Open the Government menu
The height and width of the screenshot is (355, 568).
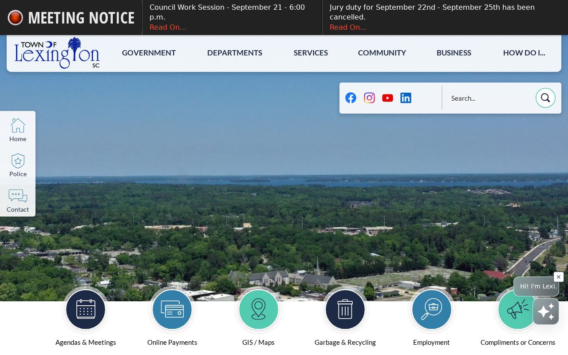click(x=149, y=53)
